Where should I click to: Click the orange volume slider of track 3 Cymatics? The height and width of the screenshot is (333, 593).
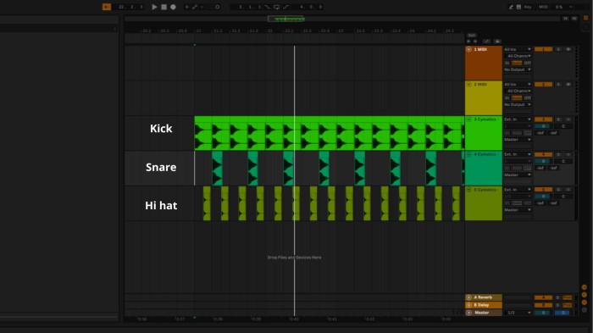tap(544, 119)
